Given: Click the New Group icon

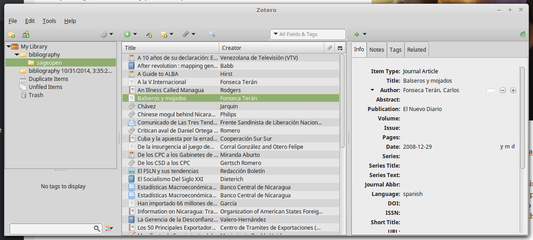Looking at the screenshot, I should coord(26,34).
